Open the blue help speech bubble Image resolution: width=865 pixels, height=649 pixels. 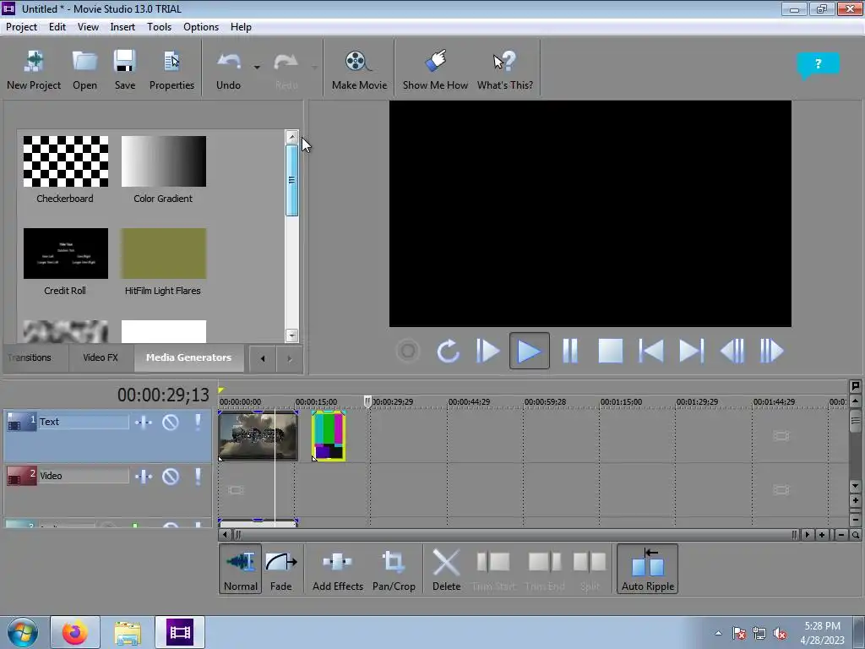pos(818,65)
